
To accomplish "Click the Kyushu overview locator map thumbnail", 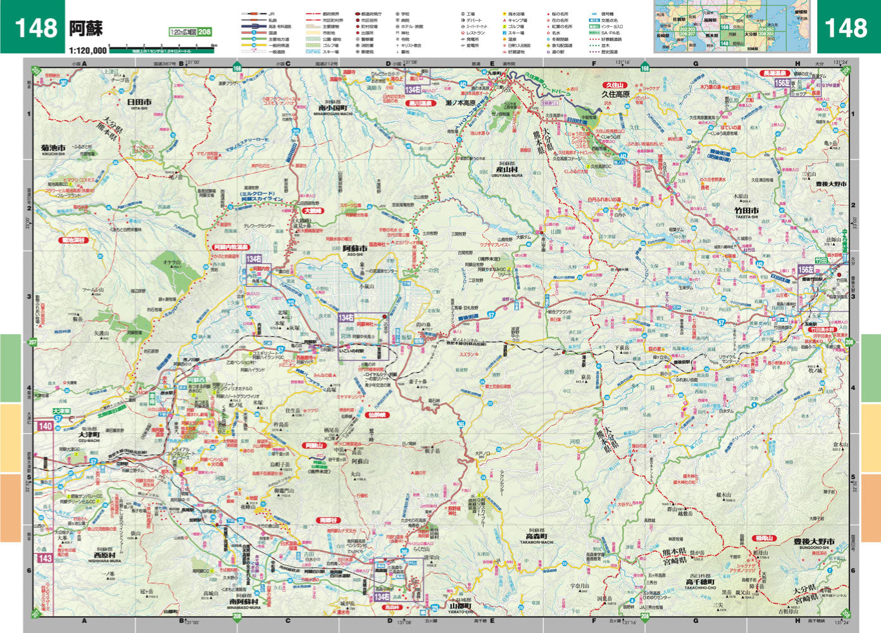I will tap(732, 27).
